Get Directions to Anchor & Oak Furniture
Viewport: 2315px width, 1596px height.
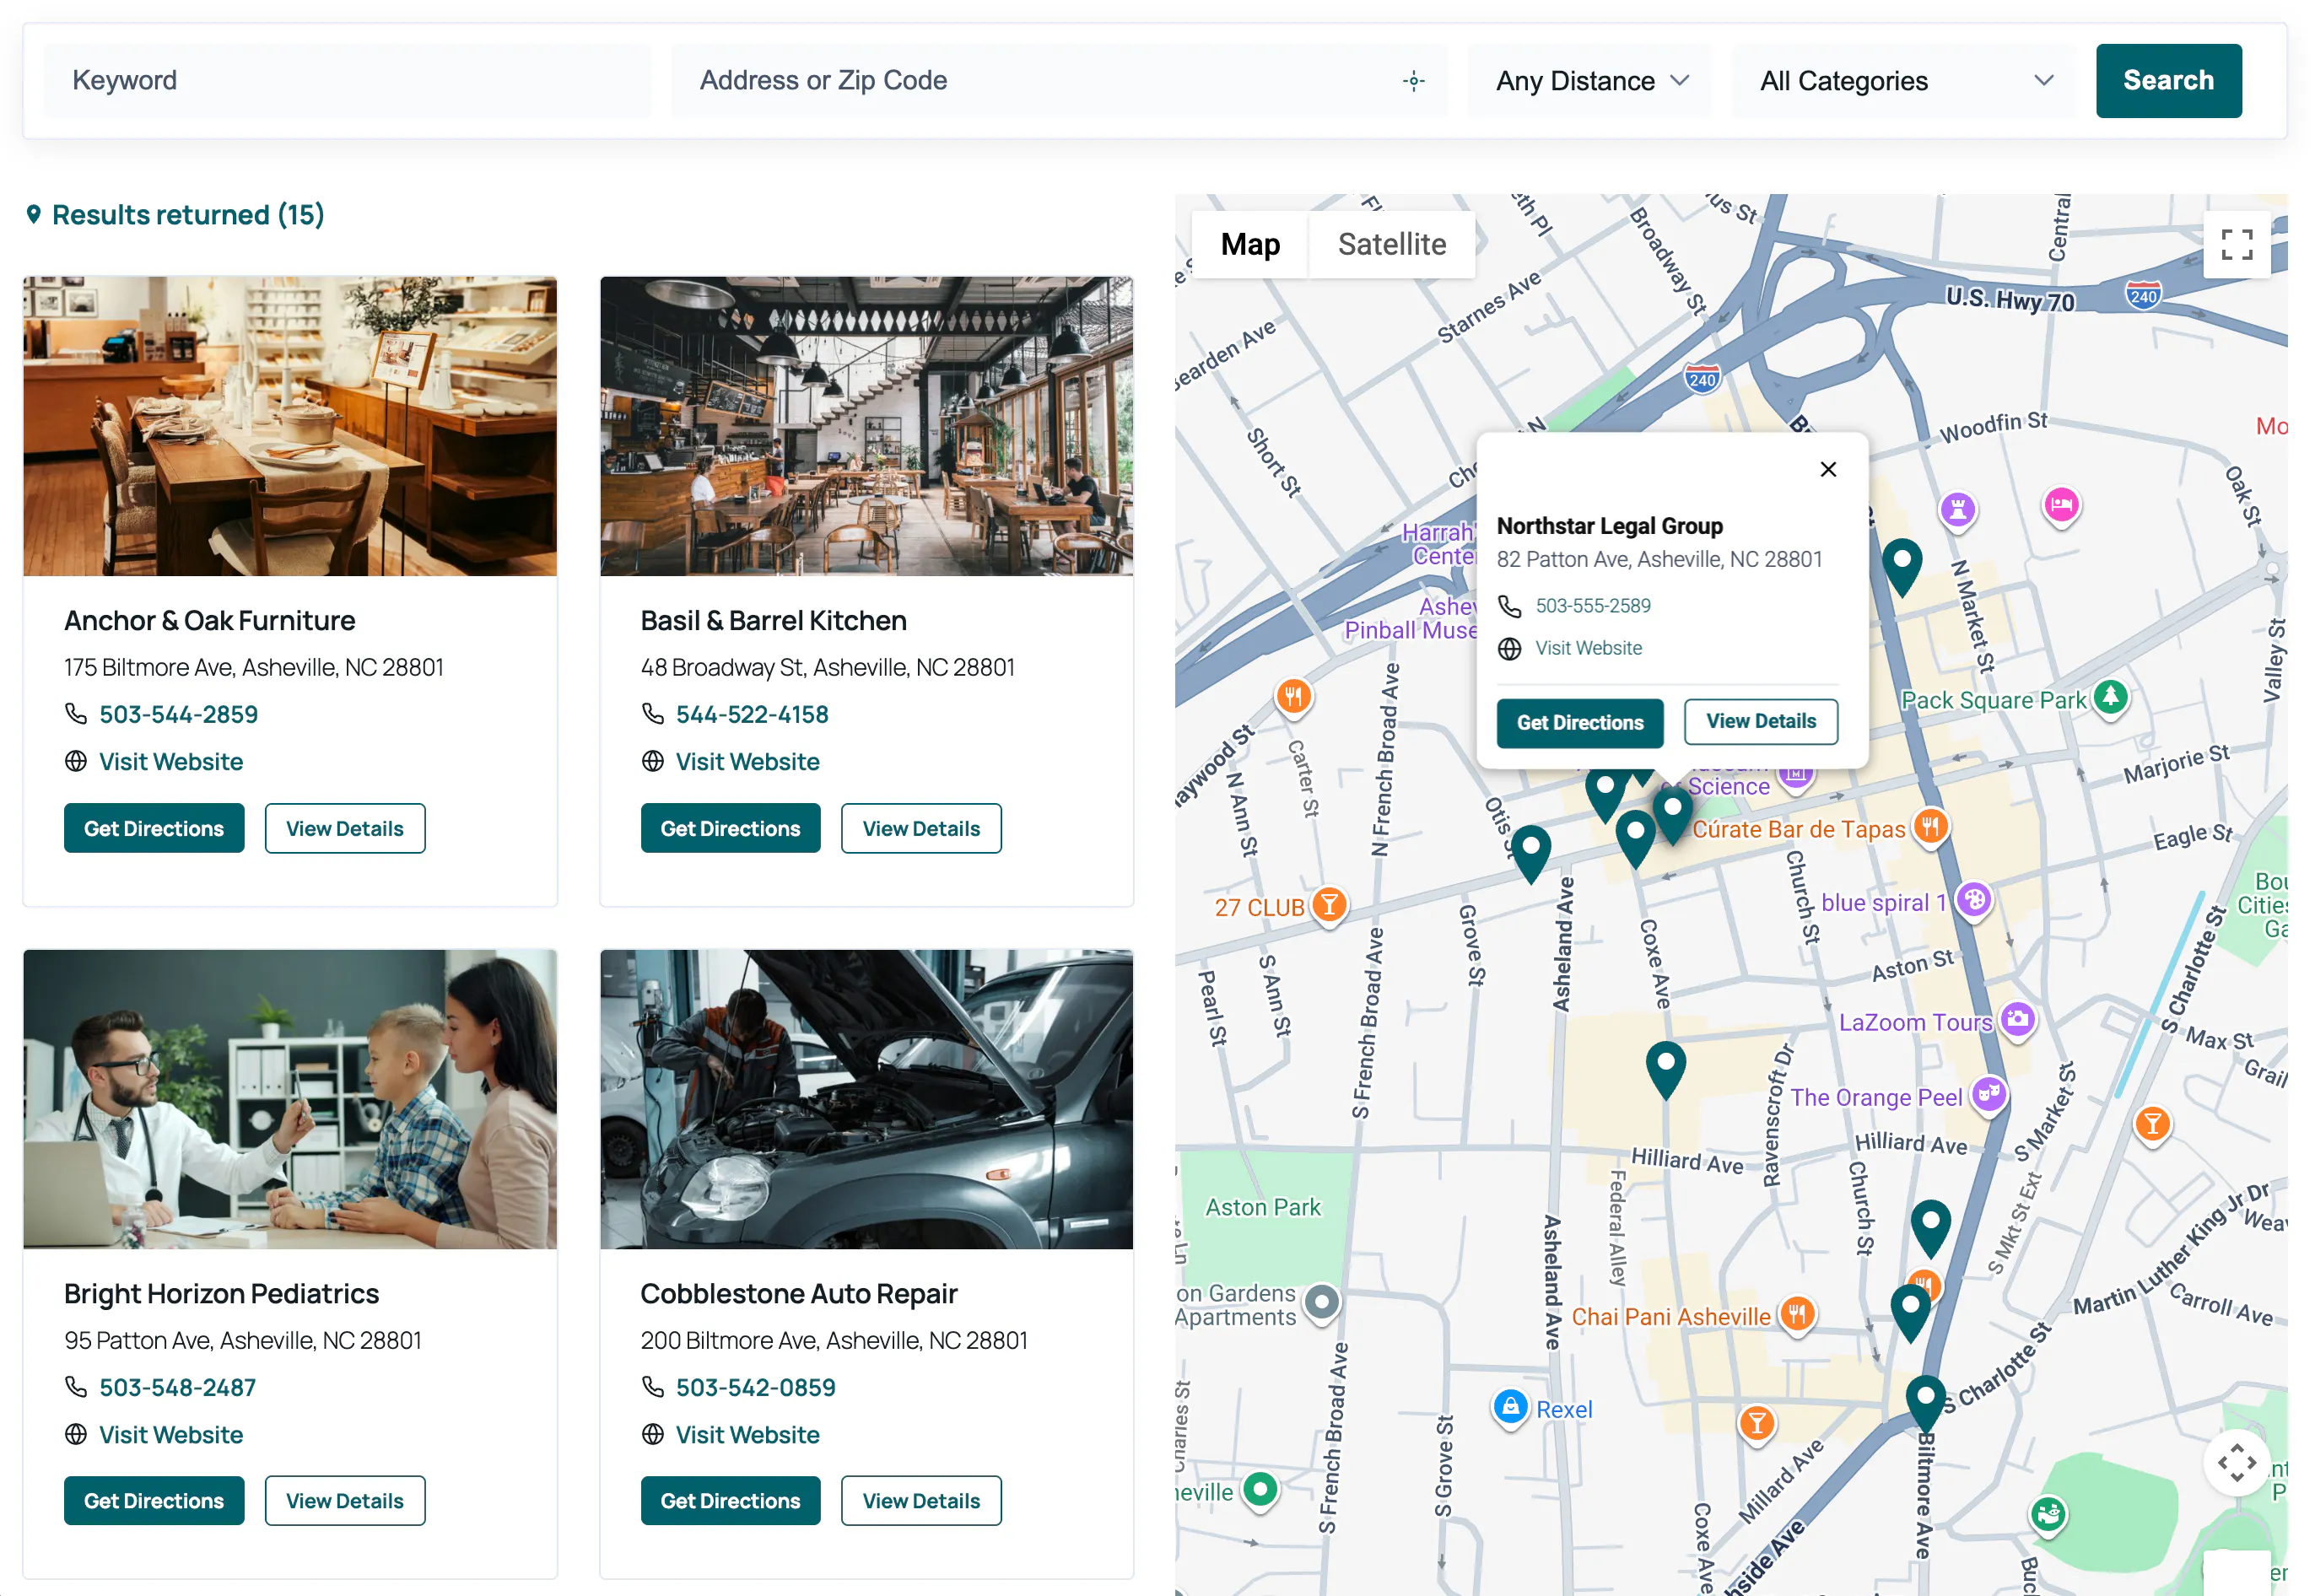(154, 828)
